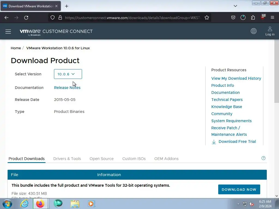The image size is (279, 209).
Task: Open the Pocket save icon
Action: tap(233, 18)
